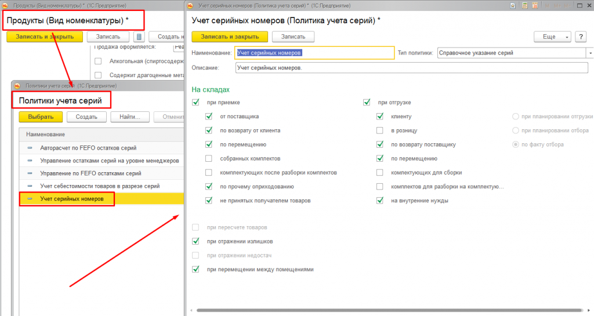Open the calendar icon showing 31

pyautogui.click(x=535, y=6)
